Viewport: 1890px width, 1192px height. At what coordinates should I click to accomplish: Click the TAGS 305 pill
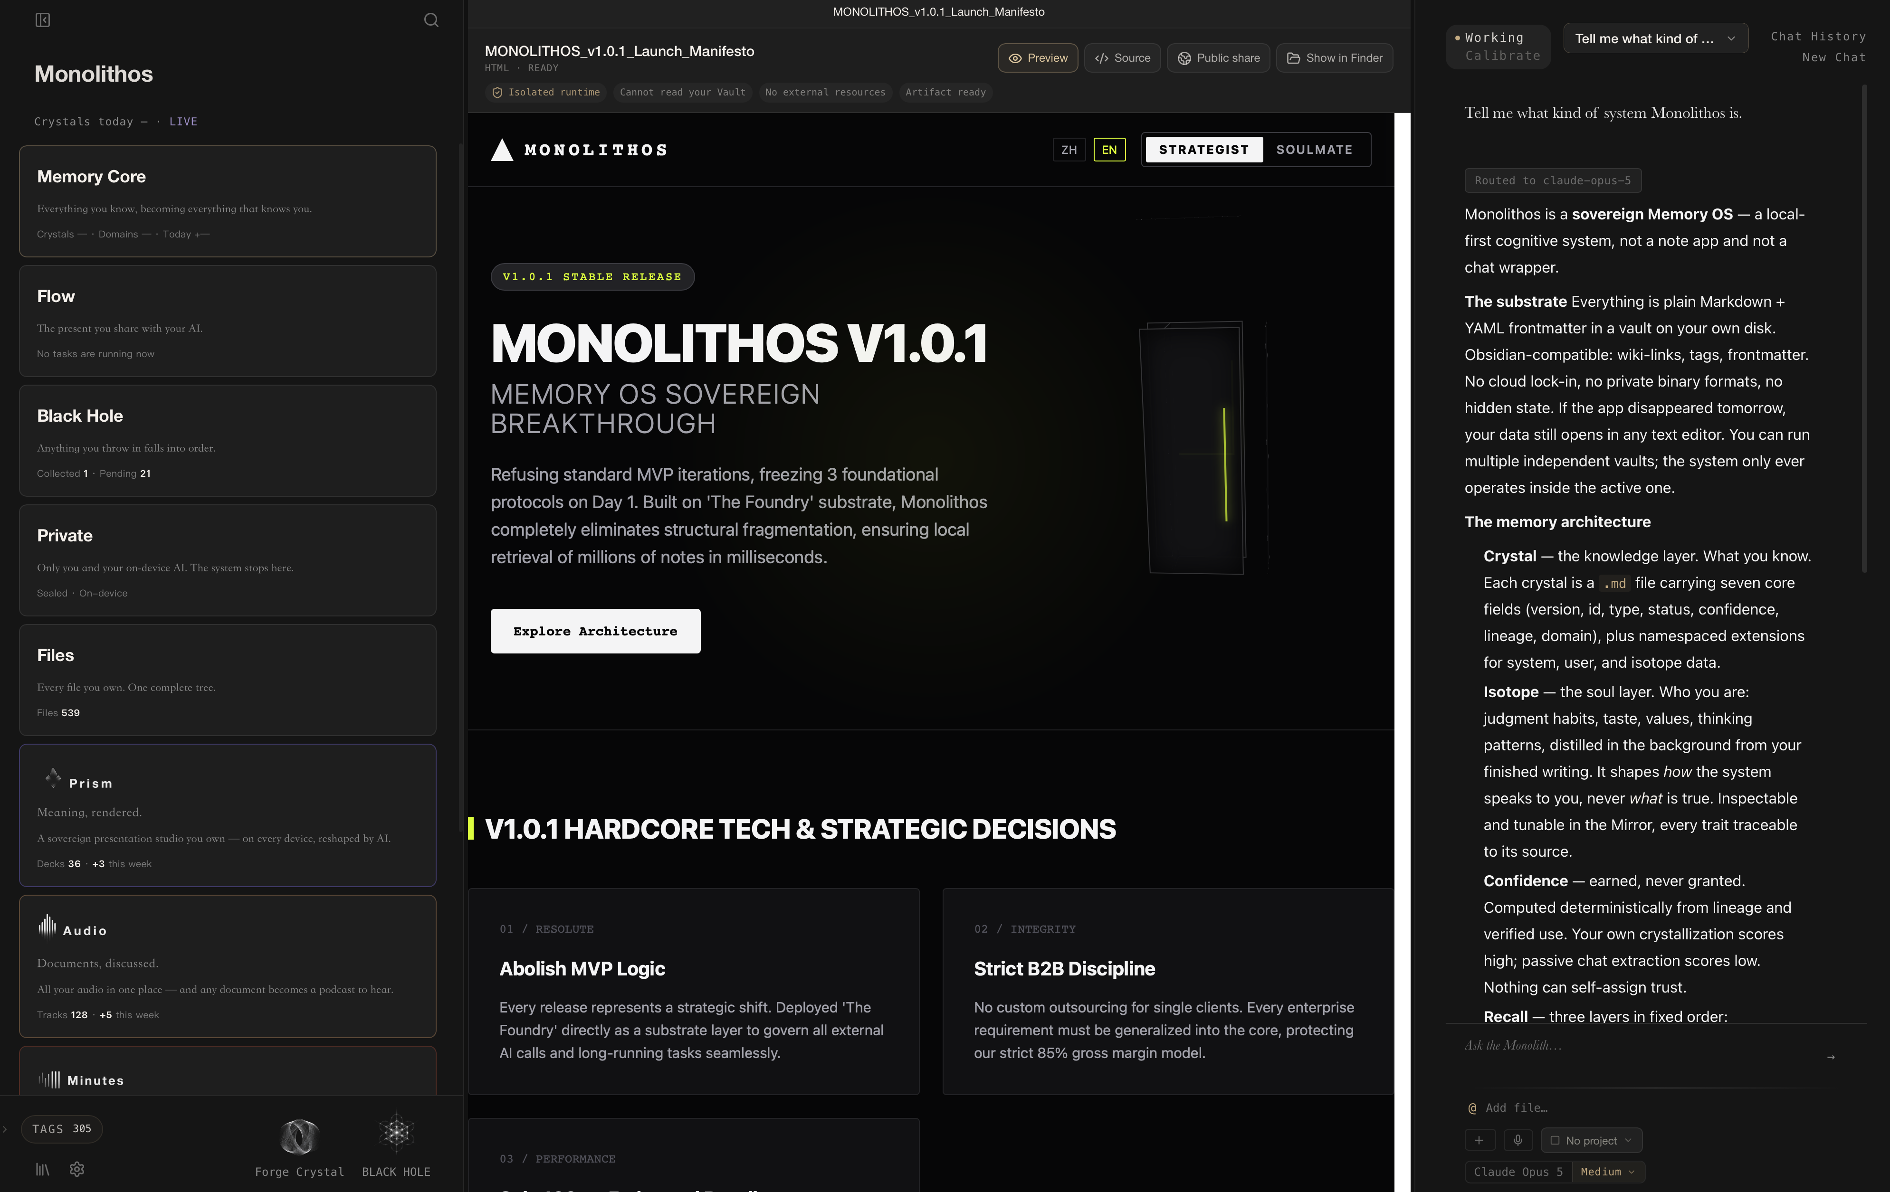tap(62, 1129)
